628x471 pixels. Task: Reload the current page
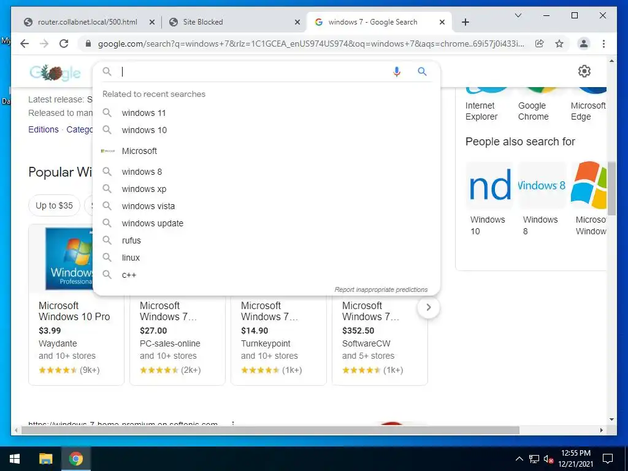[x=64, y=44]
